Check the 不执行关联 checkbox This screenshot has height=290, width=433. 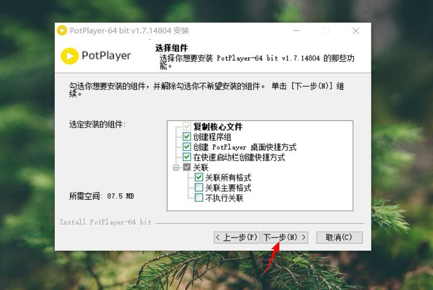point(199,198)
